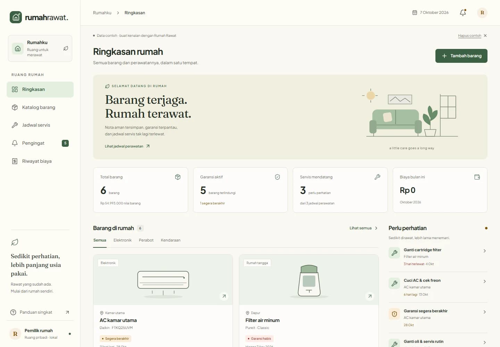Image resolution: width=500 pixels, height=347 pixels.
Task: Follow the Lihat jadwal perawatan link
Action: tap(127, 146)
